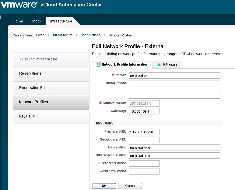Image resolution: width=235 pixels, height=190 pixels.
Task: Open Reservation Policies in sidebar
Action: pos(51,89)
